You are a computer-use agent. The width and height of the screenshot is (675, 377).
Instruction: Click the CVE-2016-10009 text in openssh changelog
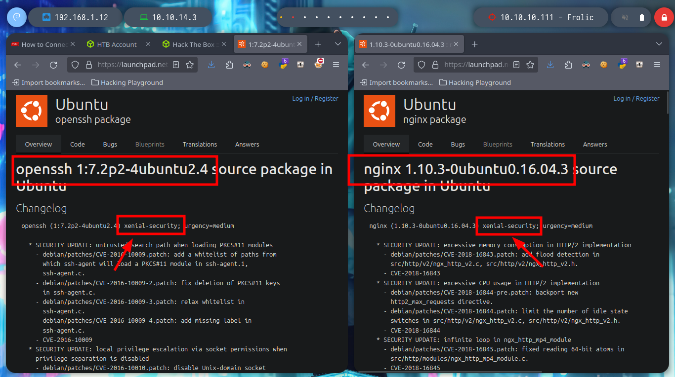coord(67,339)
